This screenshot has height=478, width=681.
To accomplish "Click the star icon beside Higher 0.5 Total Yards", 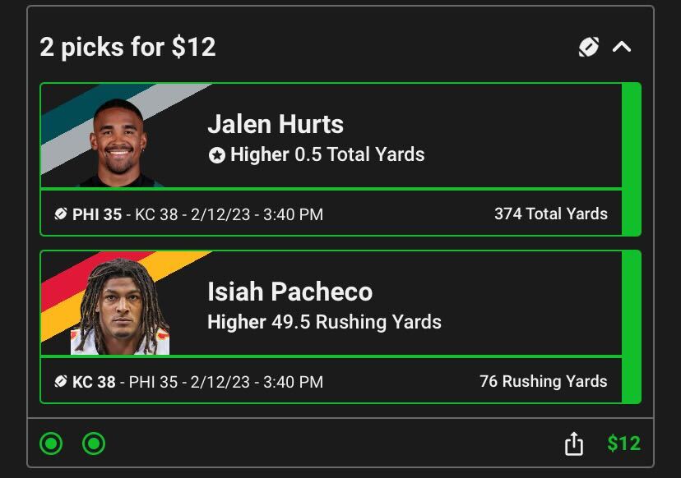I will (x=216, y=154).
